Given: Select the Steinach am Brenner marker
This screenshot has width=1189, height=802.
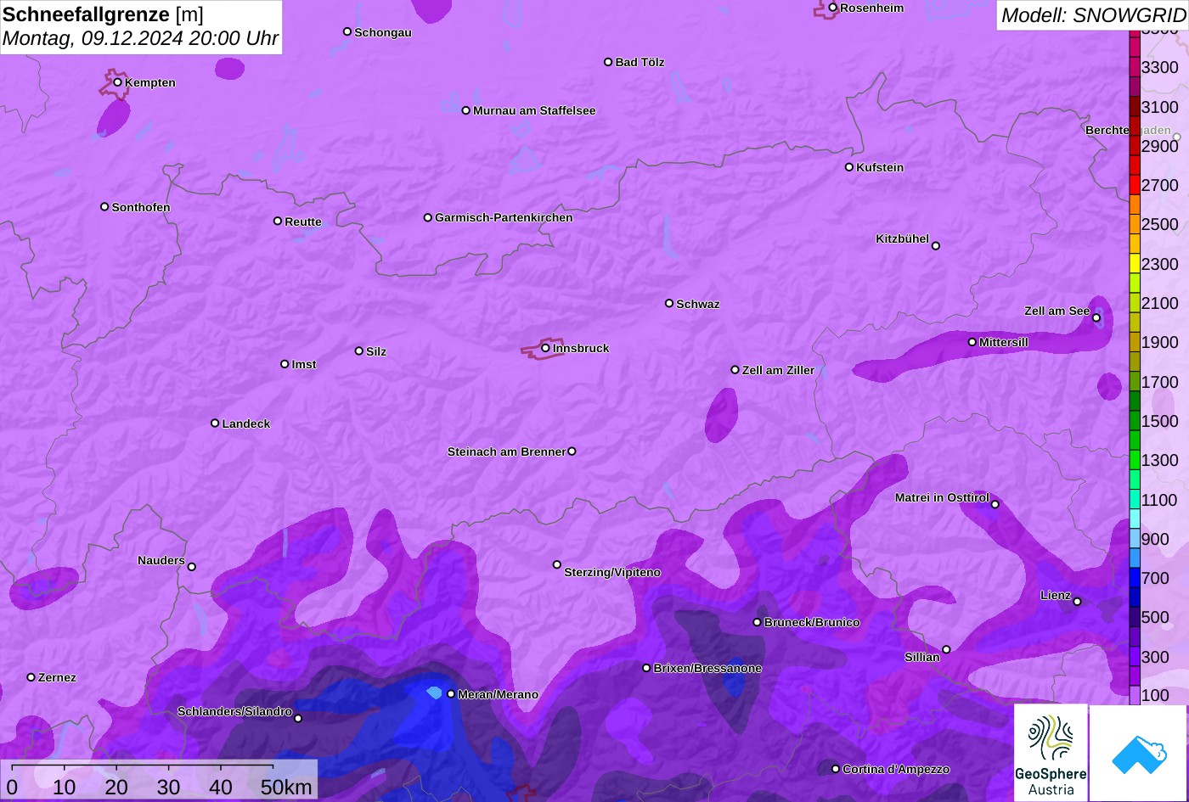Looking at the screenshot, I should click(572, 451).
